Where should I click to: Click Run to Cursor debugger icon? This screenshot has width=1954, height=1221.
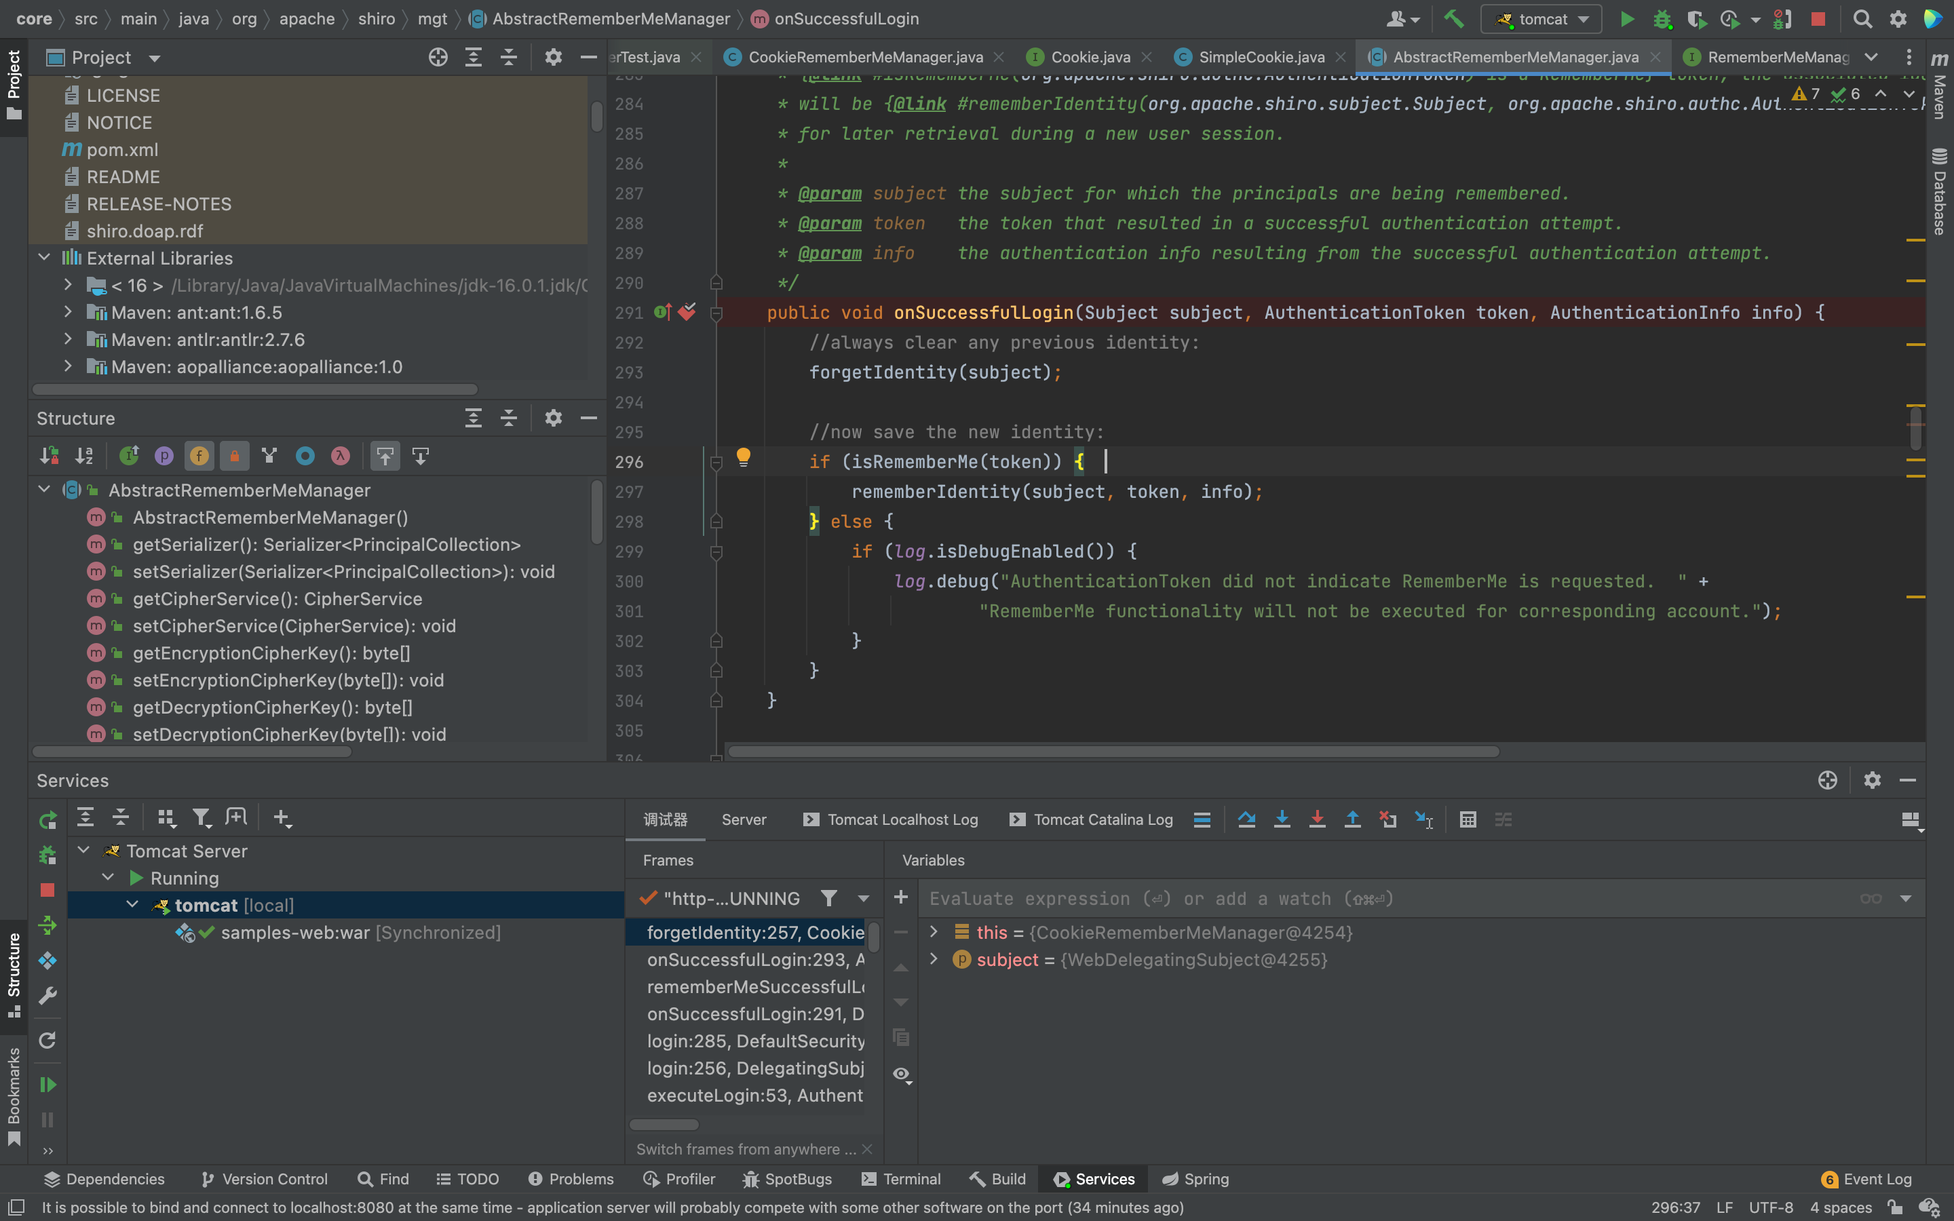pyautogui.click(x=1424, y=819)
